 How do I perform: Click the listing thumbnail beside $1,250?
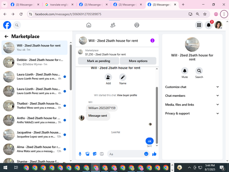(x=81, y=52)
